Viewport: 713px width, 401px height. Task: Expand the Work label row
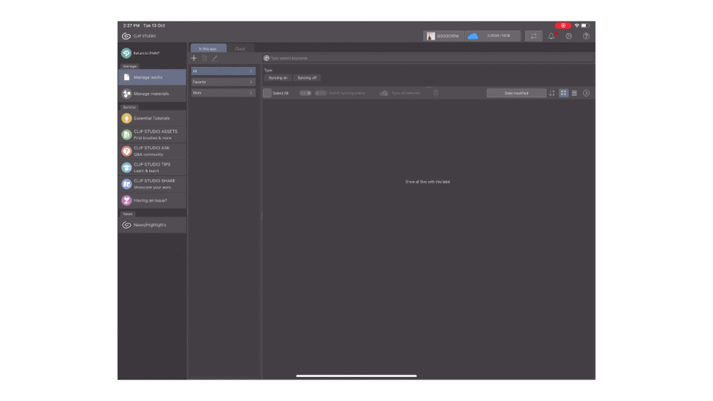coord(224,93)
